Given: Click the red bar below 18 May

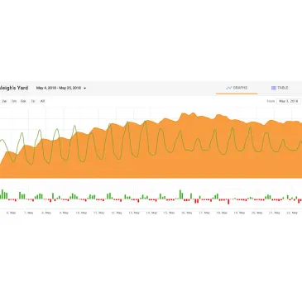Looking at the screenshot, I should [228, 202].
